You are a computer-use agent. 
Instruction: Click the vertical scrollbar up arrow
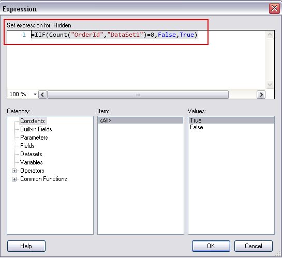click(x=270, y=35)
